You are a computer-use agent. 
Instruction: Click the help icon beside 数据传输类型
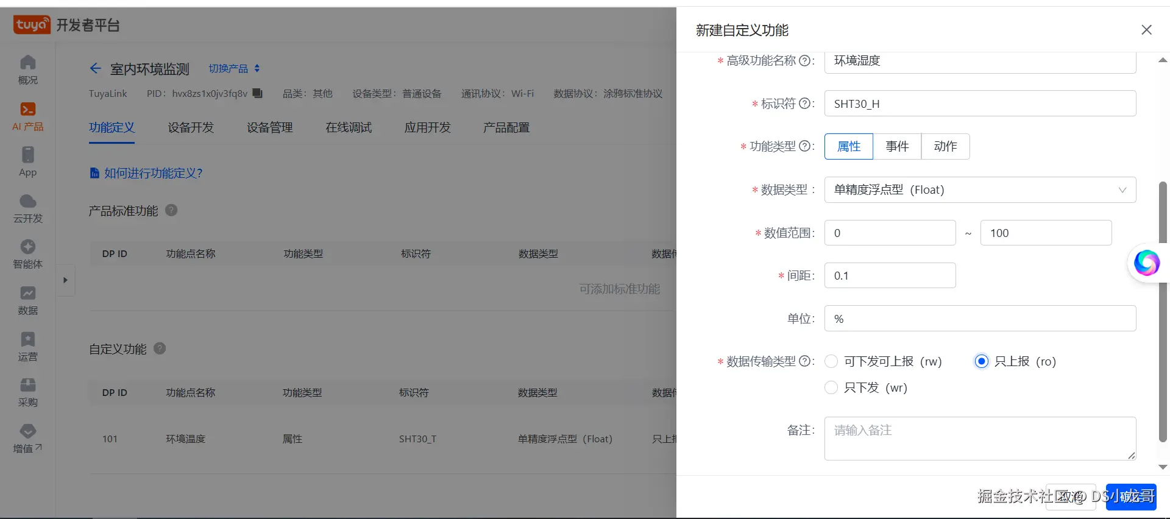[804, 361]
